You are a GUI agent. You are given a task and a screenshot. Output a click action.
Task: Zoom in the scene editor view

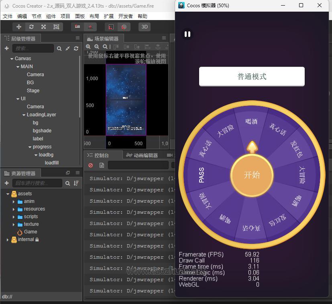pos(88,47)
